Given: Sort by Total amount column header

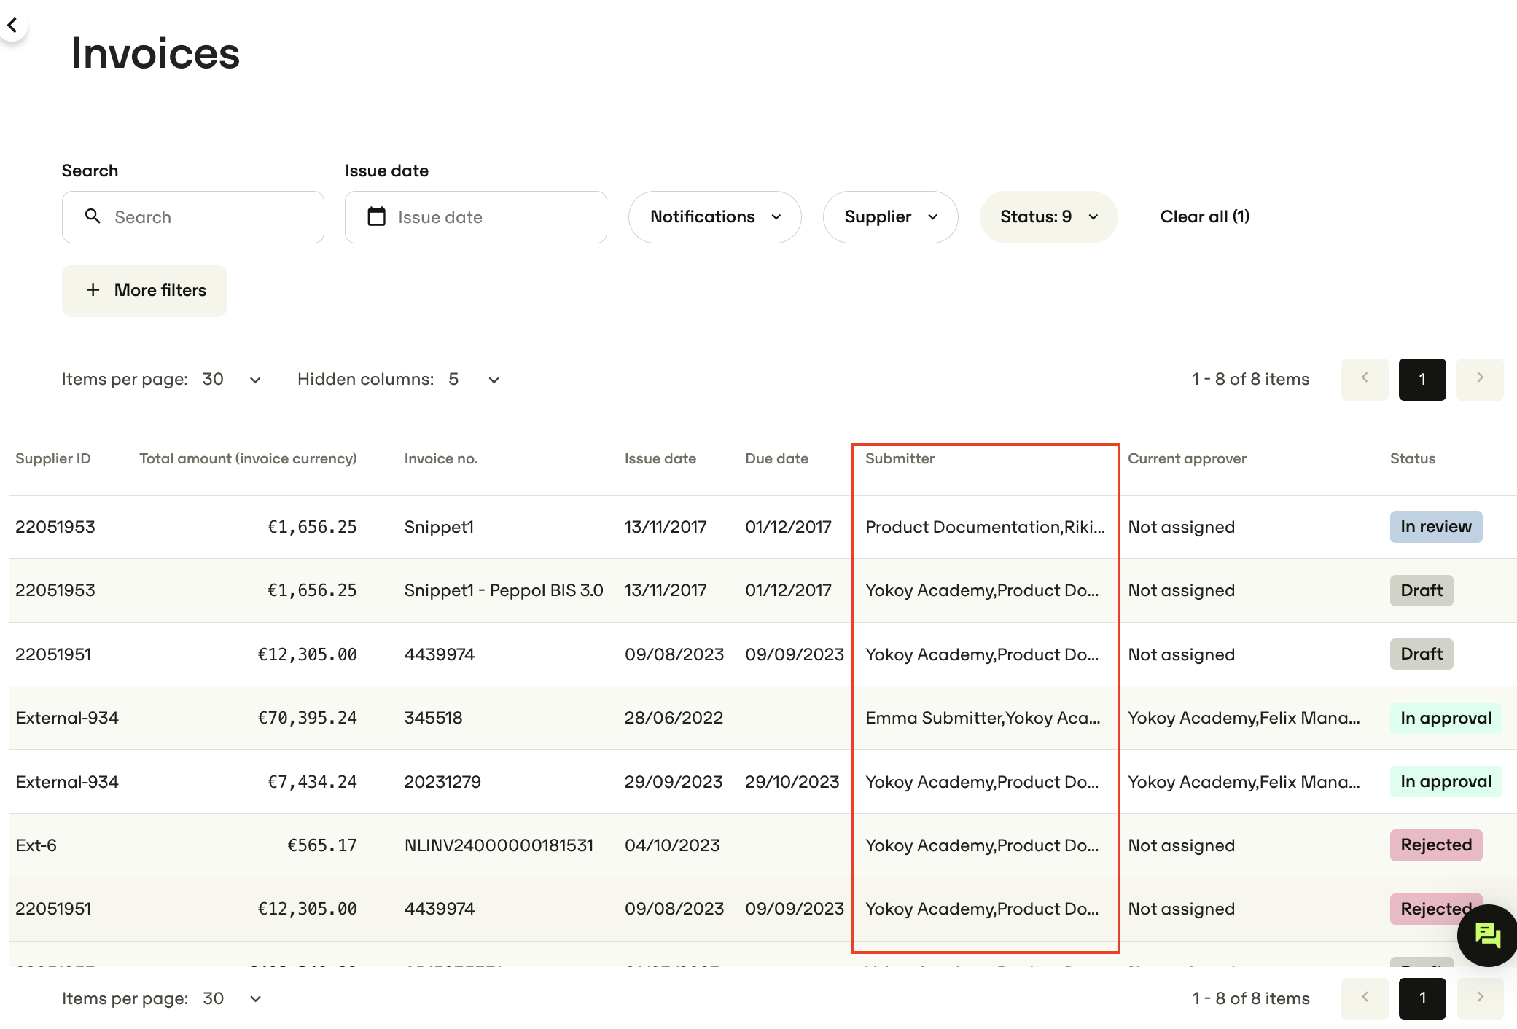Looking at the screenshot, I should (248, 458).
